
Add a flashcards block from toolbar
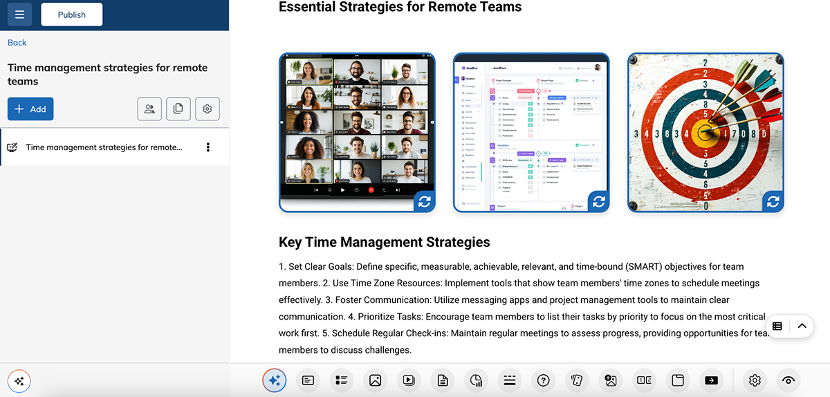pyautogui.click(x=577, y=380)
